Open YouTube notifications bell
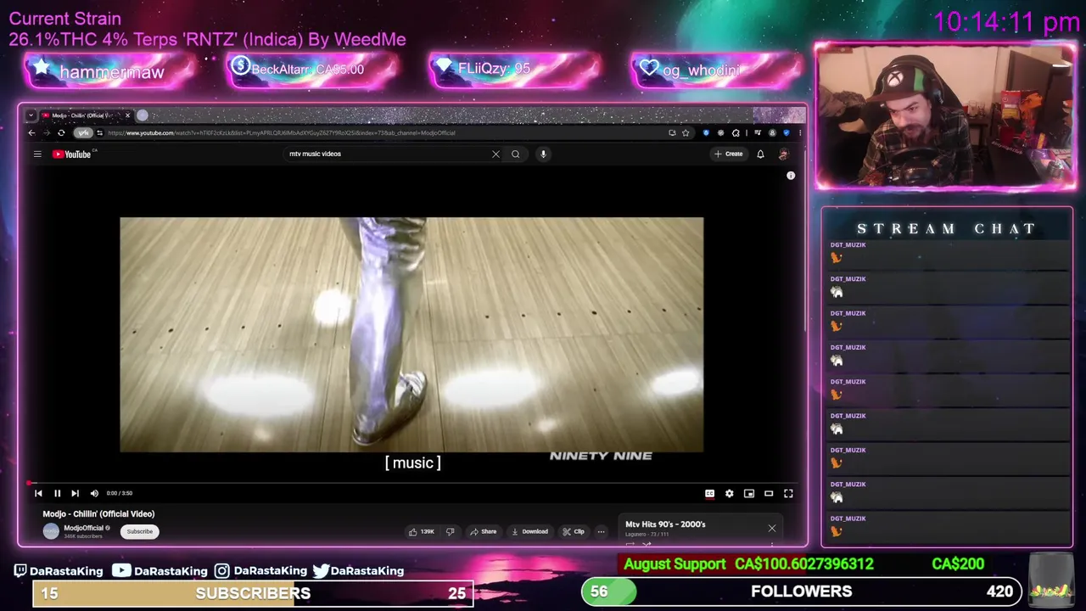 pos(760,154)
